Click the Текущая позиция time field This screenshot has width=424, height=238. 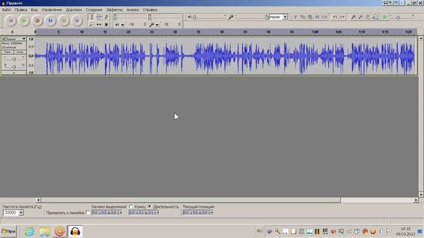pos(198,213)
